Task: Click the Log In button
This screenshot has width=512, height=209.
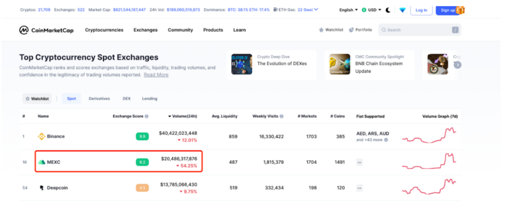Action: click(421, 10)
